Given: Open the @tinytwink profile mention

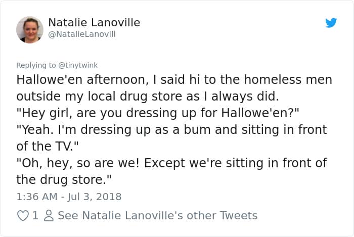Looking at the screenshot, I should click(78, 65).
